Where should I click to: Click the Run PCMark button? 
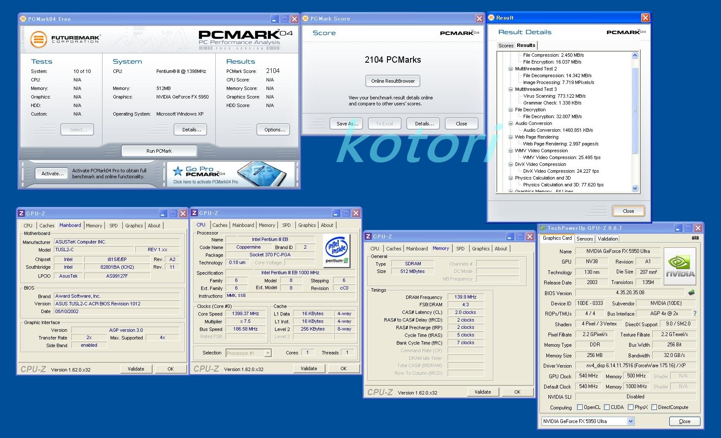pyautogui.click(x=159, y=151)
